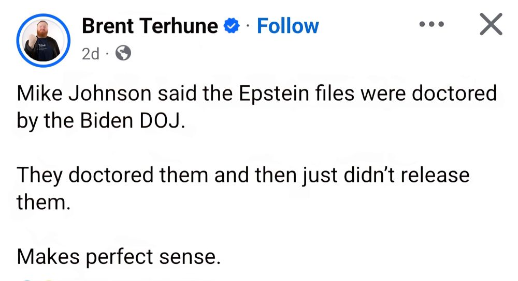518x281 pixels.
Task: Click the line starting 'They doctored them'
Action: point(243,175)
